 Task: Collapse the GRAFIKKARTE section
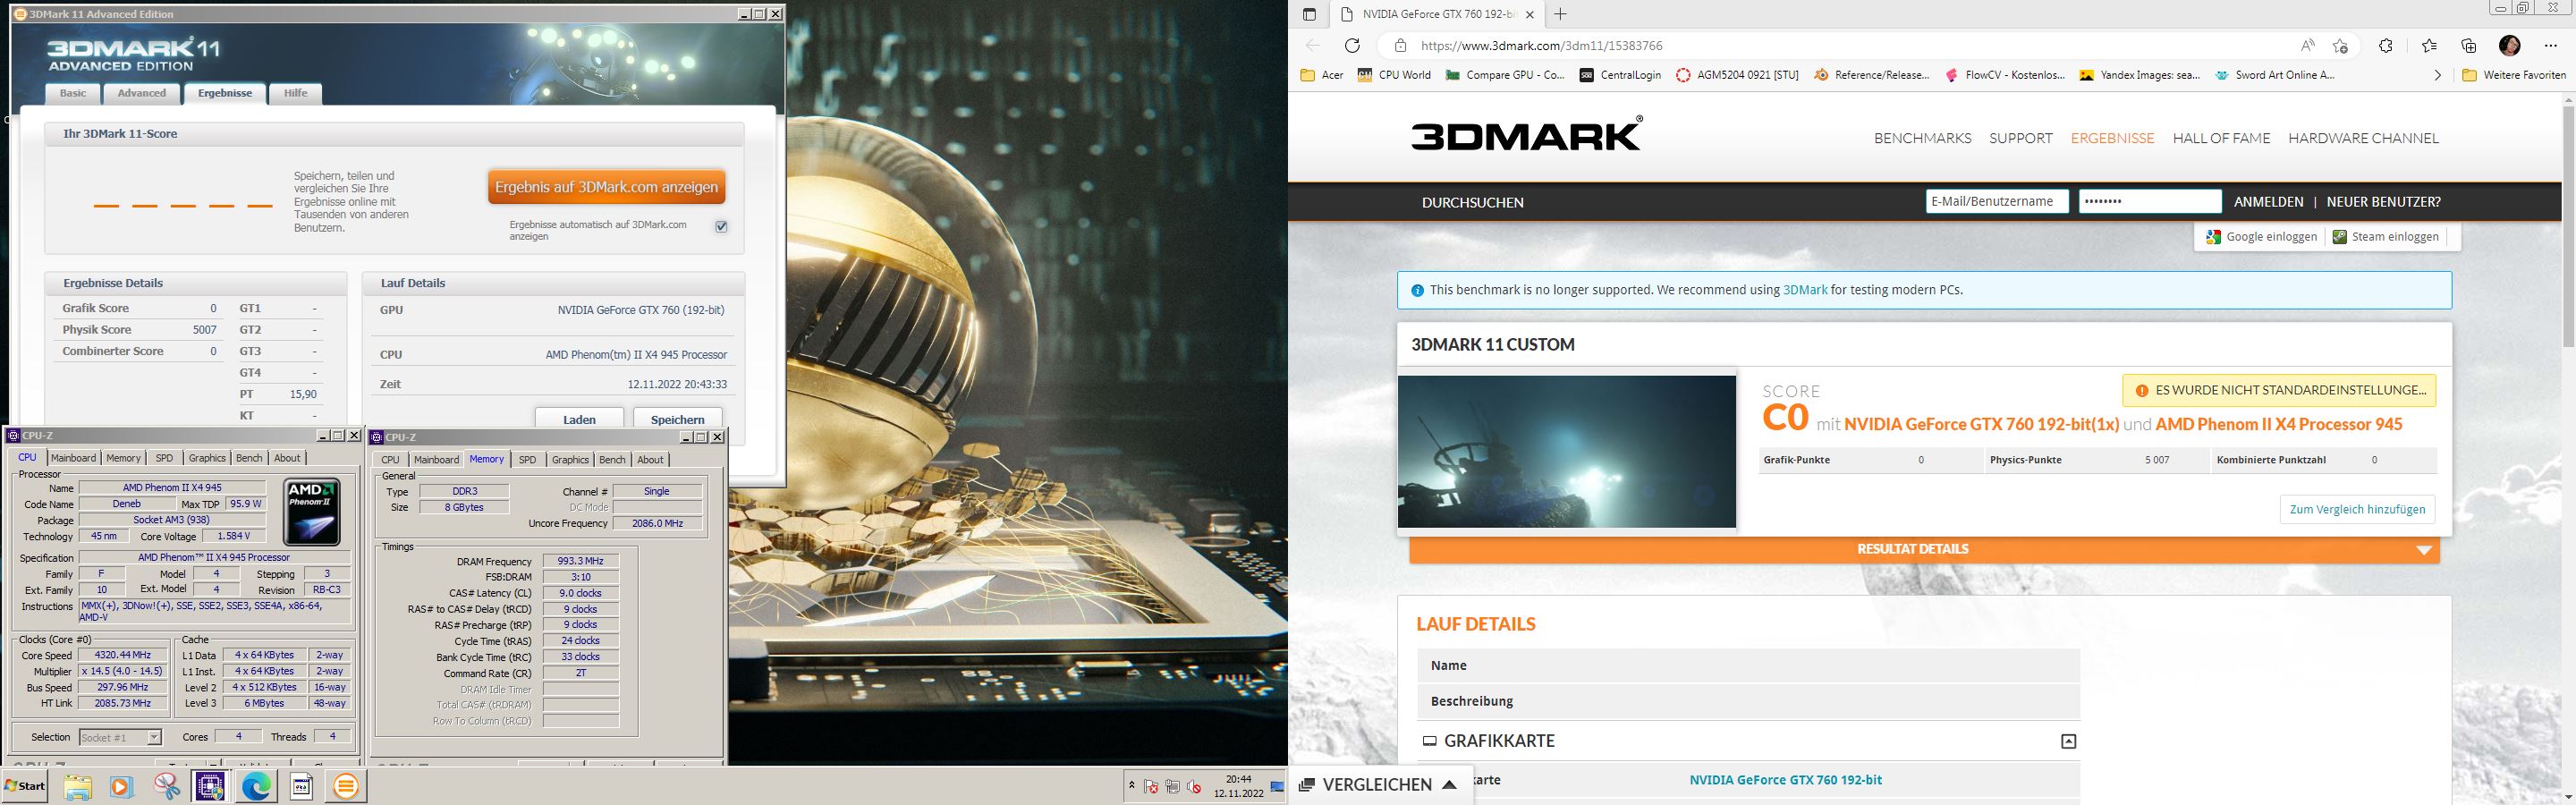click(2068, 741)
